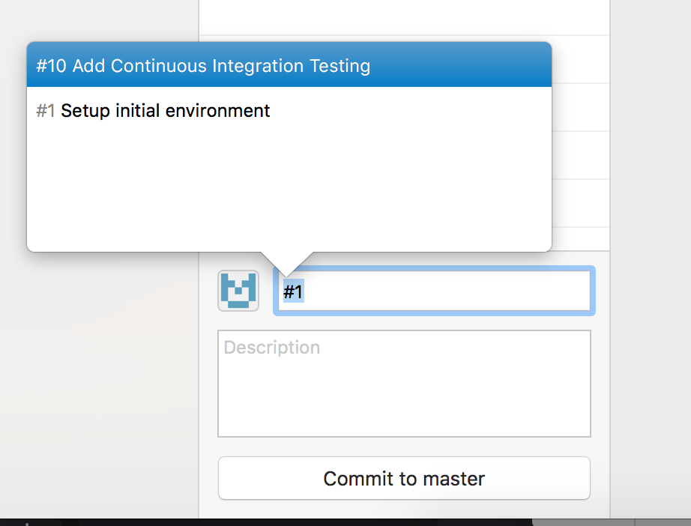Screen dimensions: 691x526
Task: Click the gray #1 issue number in popup
Action: coord(45,112)
